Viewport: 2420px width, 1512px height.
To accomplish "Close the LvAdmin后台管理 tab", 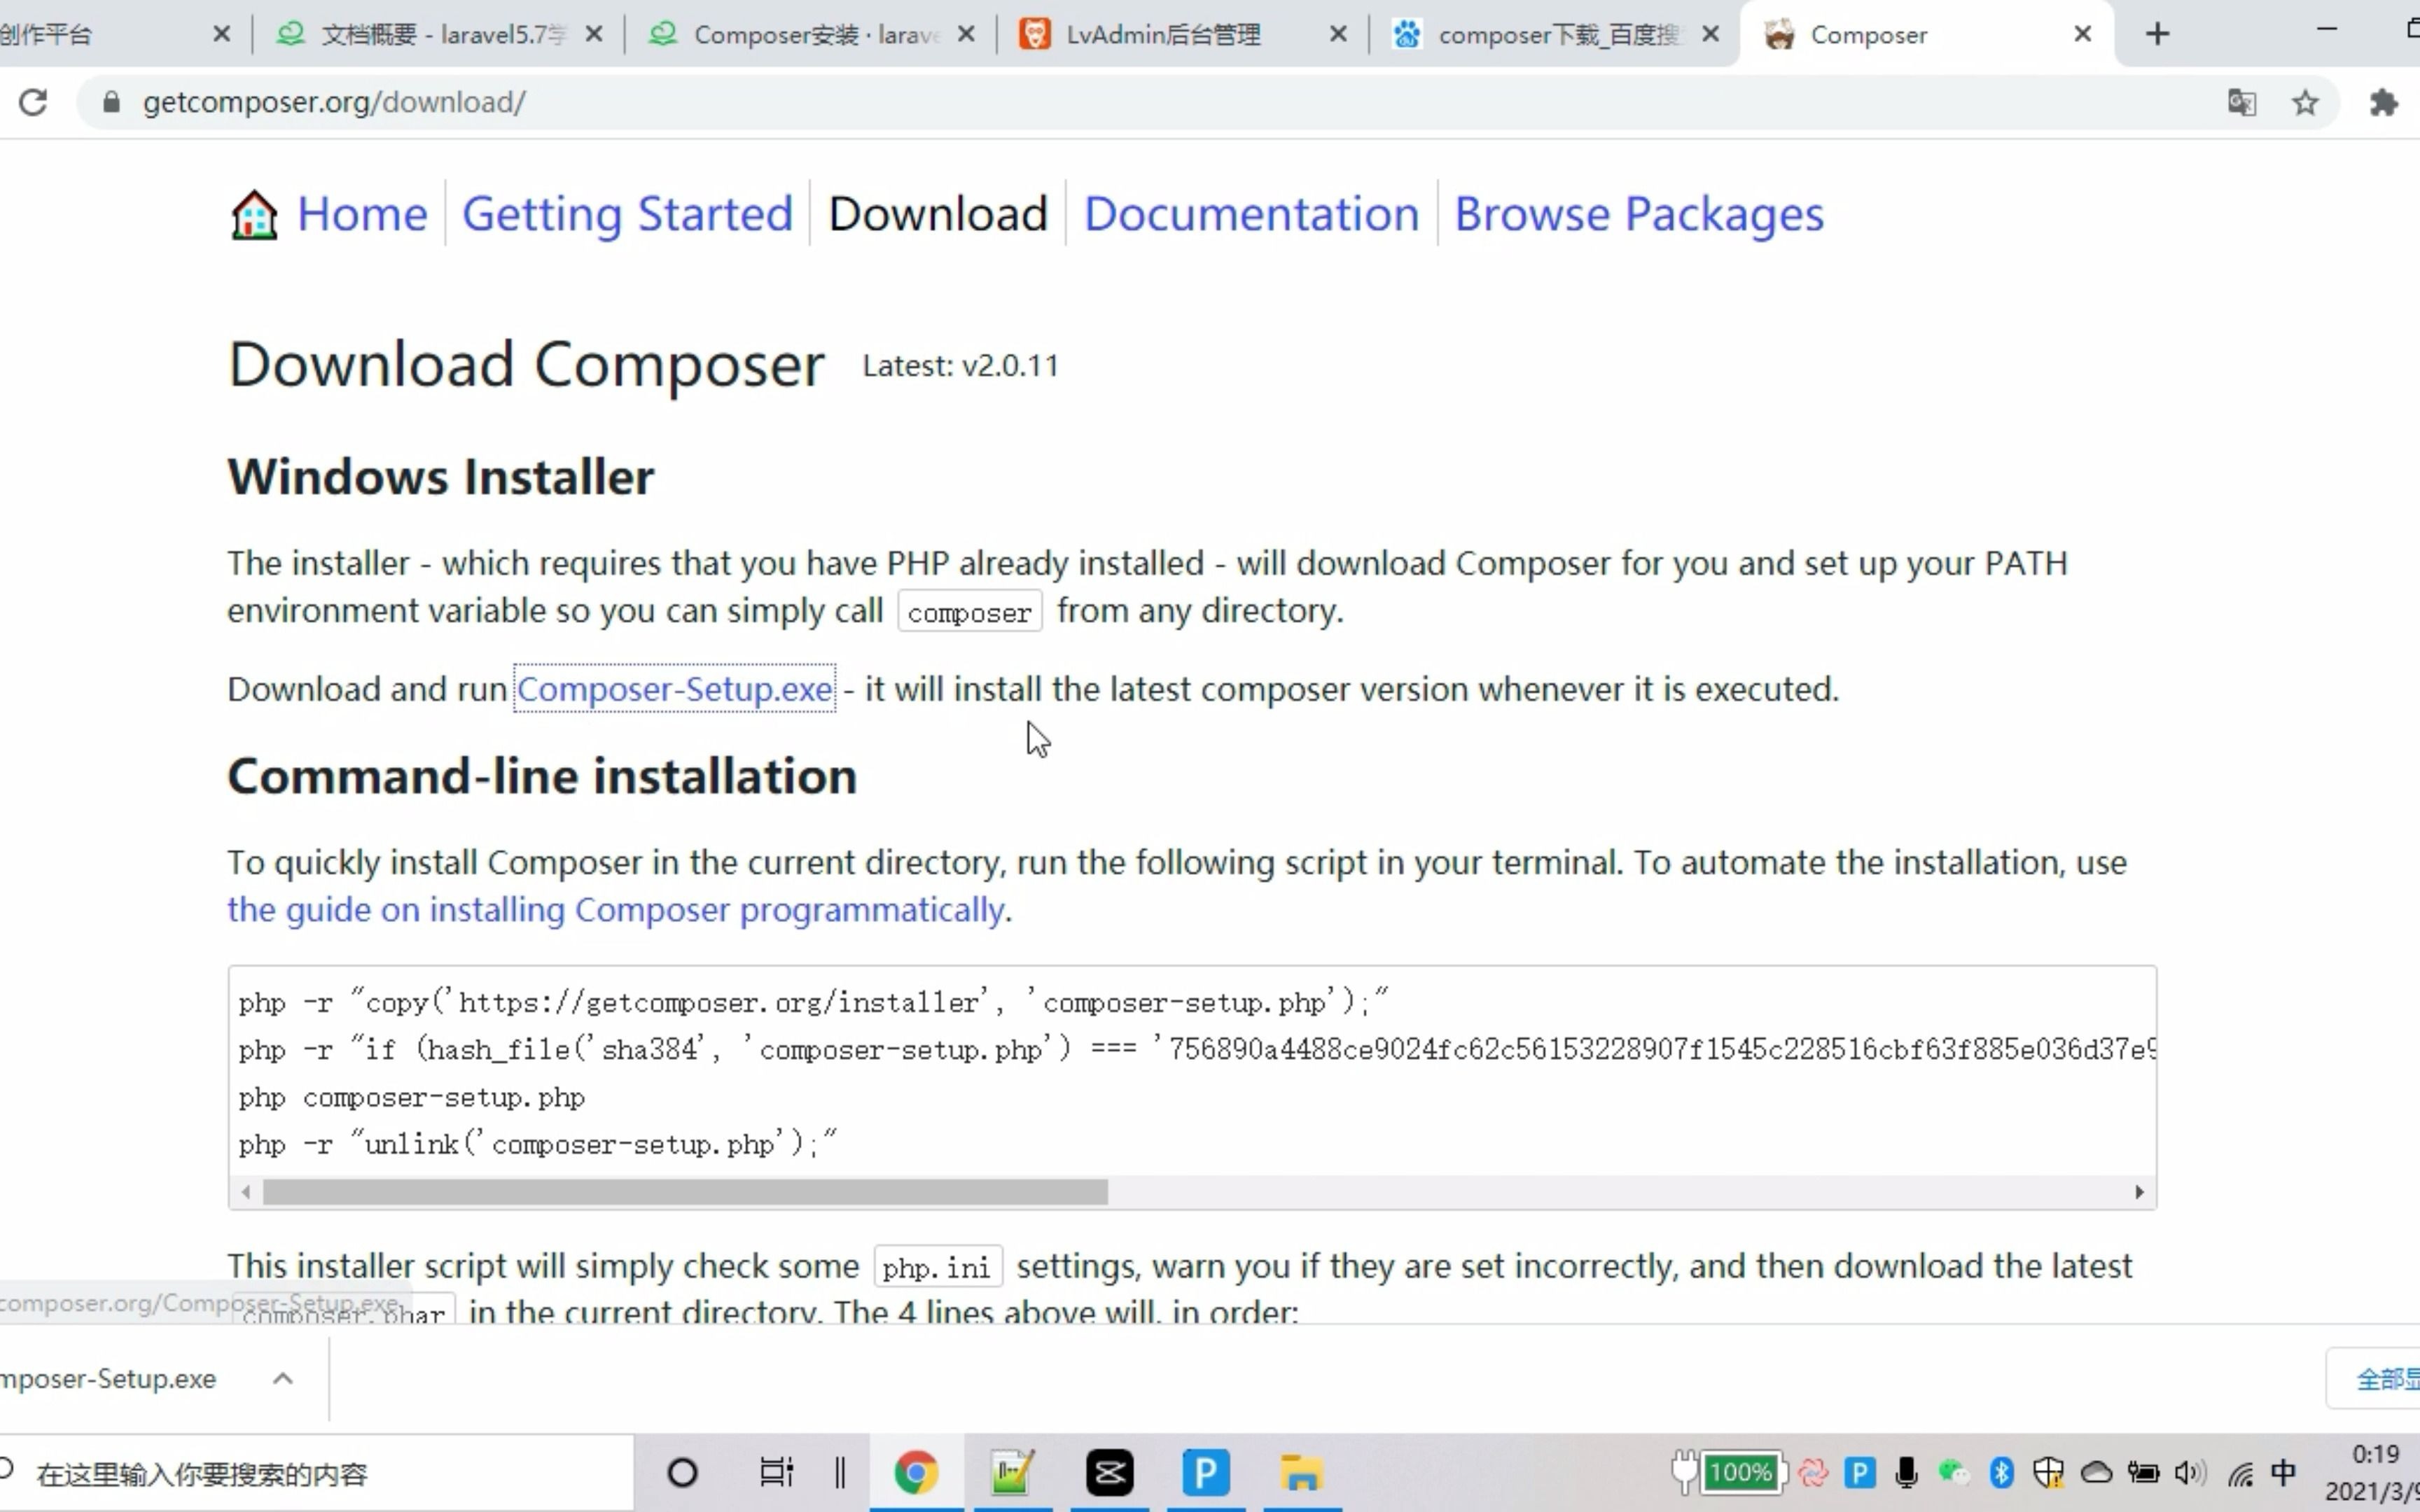I will coord(1338,34).
